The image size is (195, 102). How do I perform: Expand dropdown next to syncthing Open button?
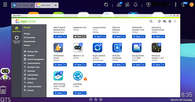(85, 93)
